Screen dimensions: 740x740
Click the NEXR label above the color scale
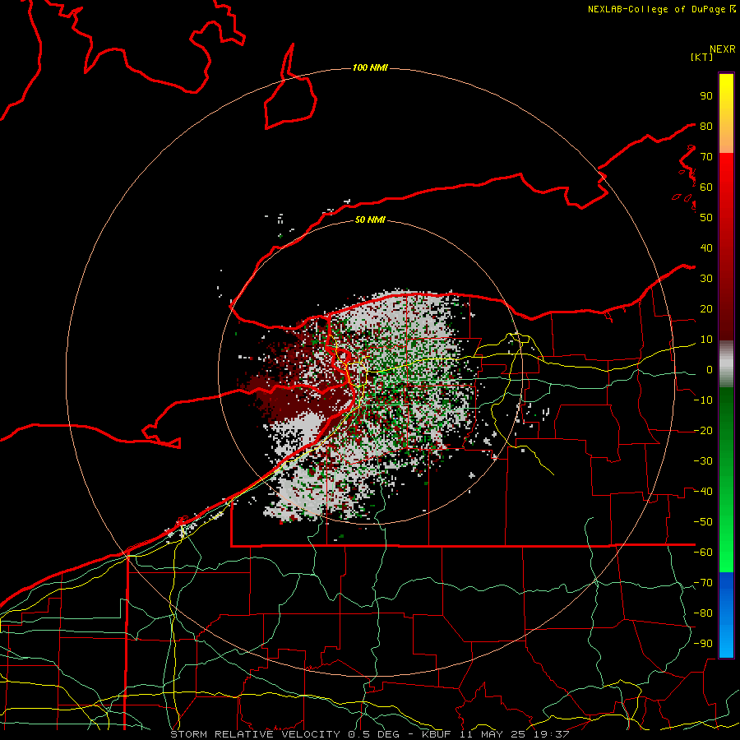723,49
